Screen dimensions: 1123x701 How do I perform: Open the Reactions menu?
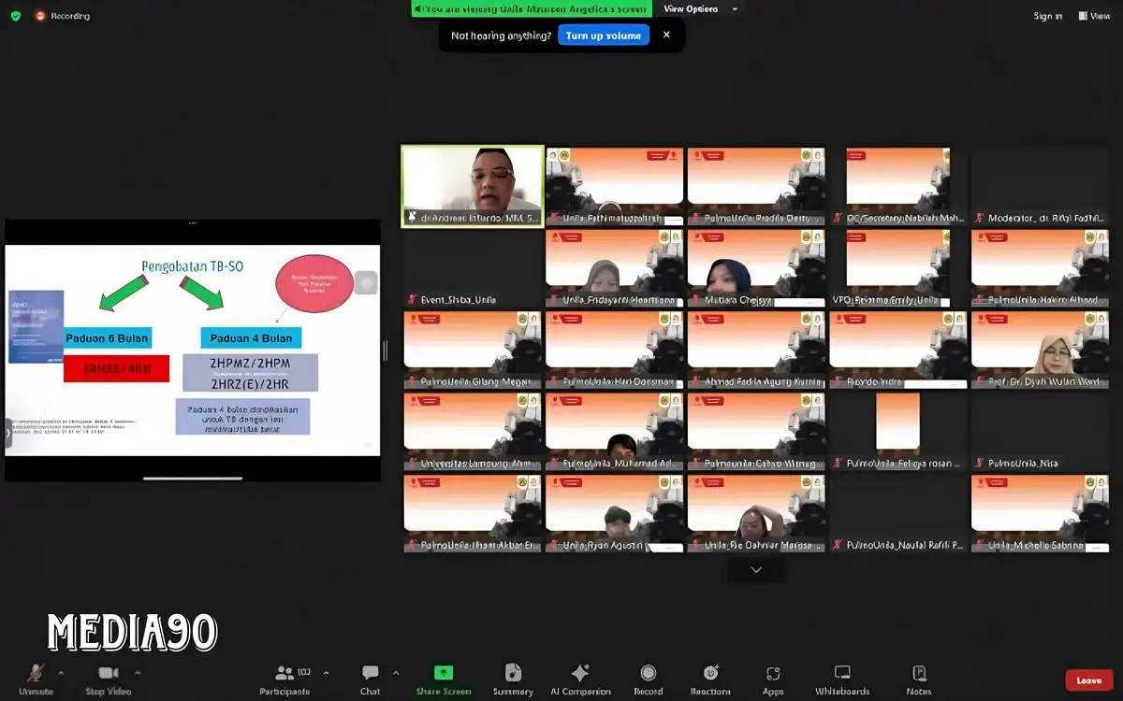coord(710,674)
